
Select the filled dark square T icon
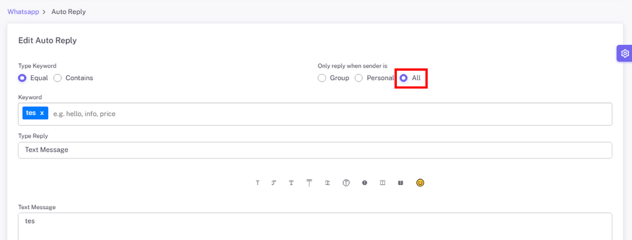401,183
